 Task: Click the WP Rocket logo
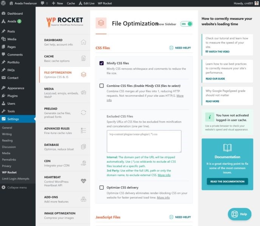coord(65,22)
